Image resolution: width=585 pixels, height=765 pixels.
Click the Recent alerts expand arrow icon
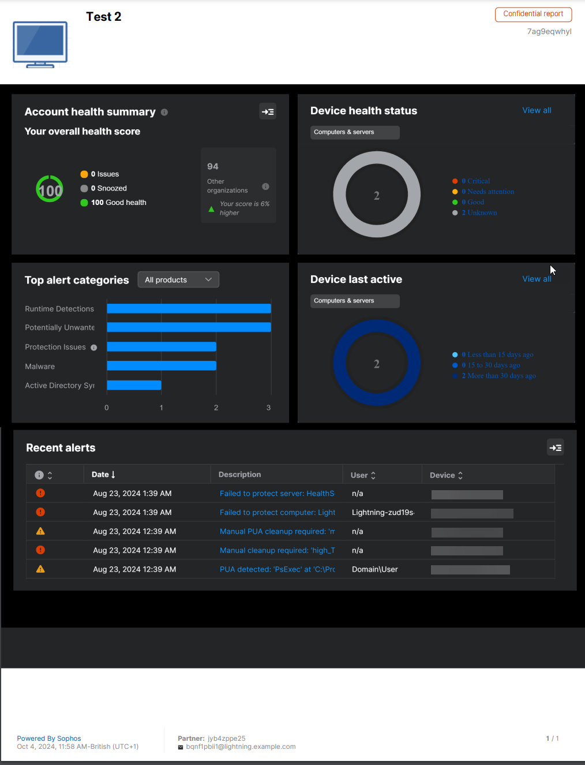[555, 447]
